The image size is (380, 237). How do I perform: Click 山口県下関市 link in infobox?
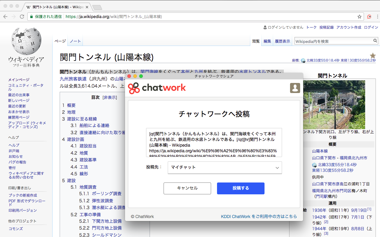[x=324, y=158]
